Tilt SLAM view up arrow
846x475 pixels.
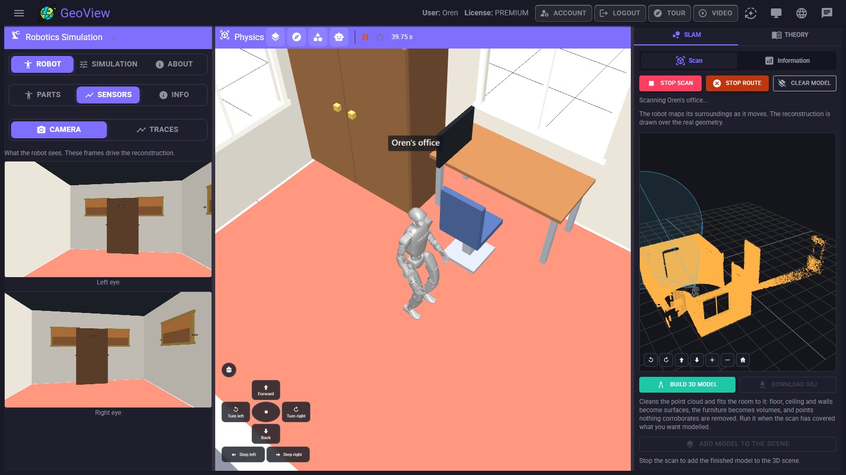pos(682,360)
